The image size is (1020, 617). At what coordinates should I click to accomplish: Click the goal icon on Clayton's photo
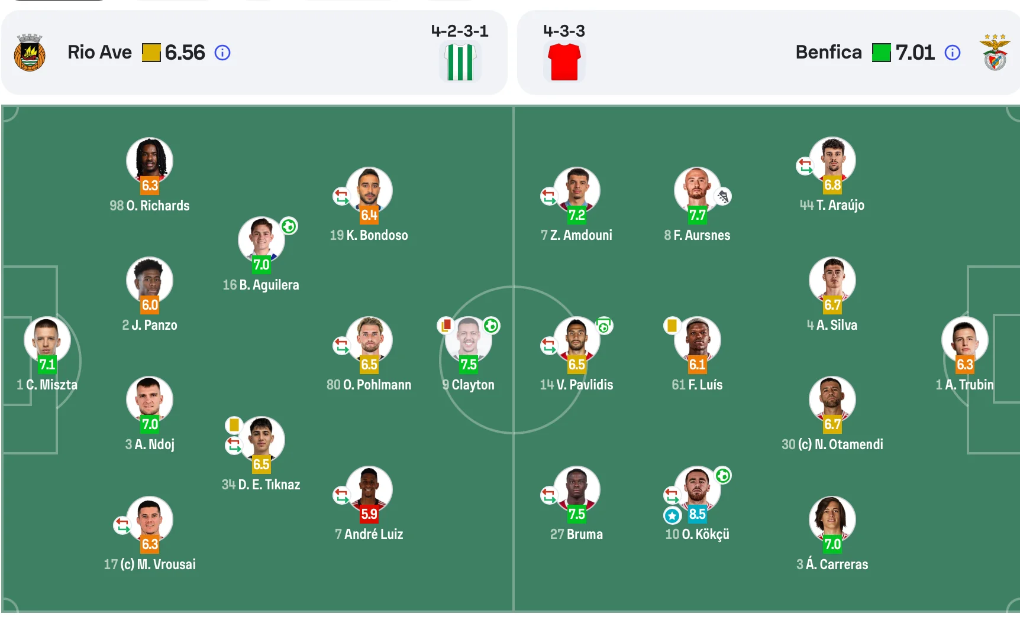[x=491, y=326]
